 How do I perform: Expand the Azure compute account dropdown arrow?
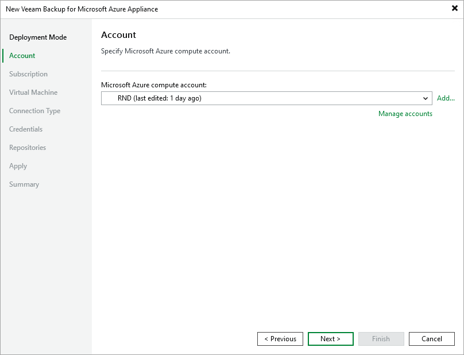(x=425, y=98)
